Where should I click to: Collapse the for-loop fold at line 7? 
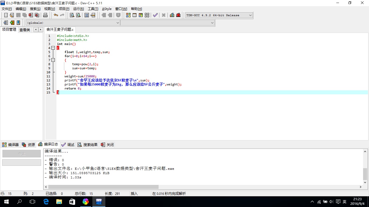[x=53, y=60]
